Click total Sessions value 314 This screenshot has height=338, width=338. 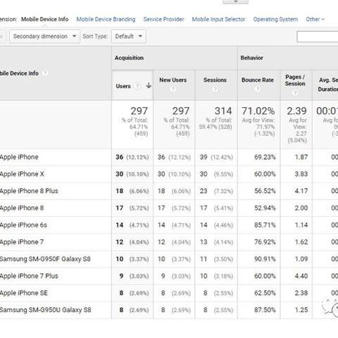coord(223,111)
